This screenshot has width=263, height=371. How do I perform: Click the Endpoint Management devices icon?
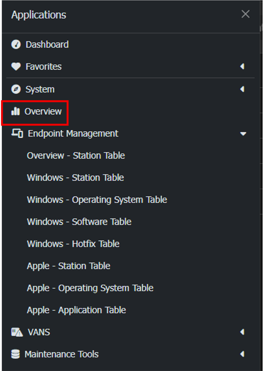[x=17, y=133]
